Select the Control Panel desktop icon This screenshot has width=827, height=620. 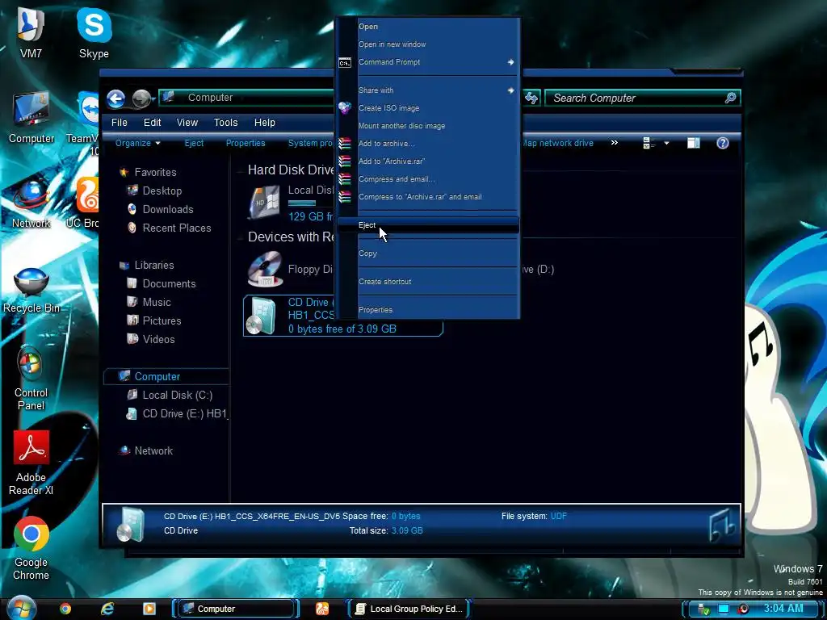(x=31, y=379)
